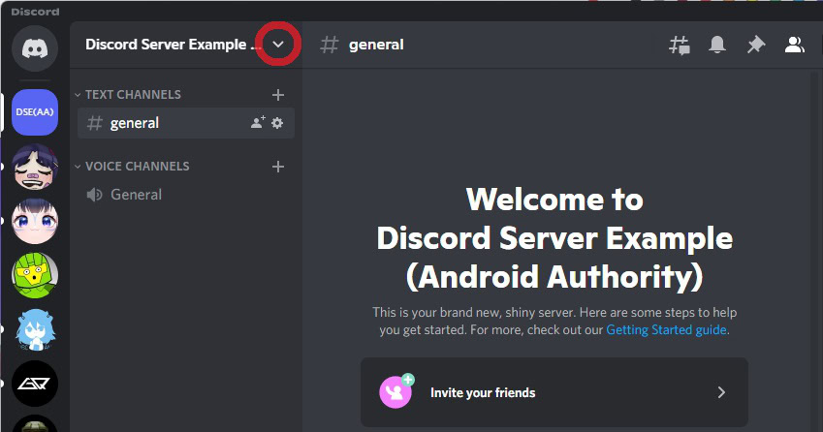The width and height of the screenshot is (823, 432).
Task: Toggle the member list icon
Action: (x=795, y=45)
